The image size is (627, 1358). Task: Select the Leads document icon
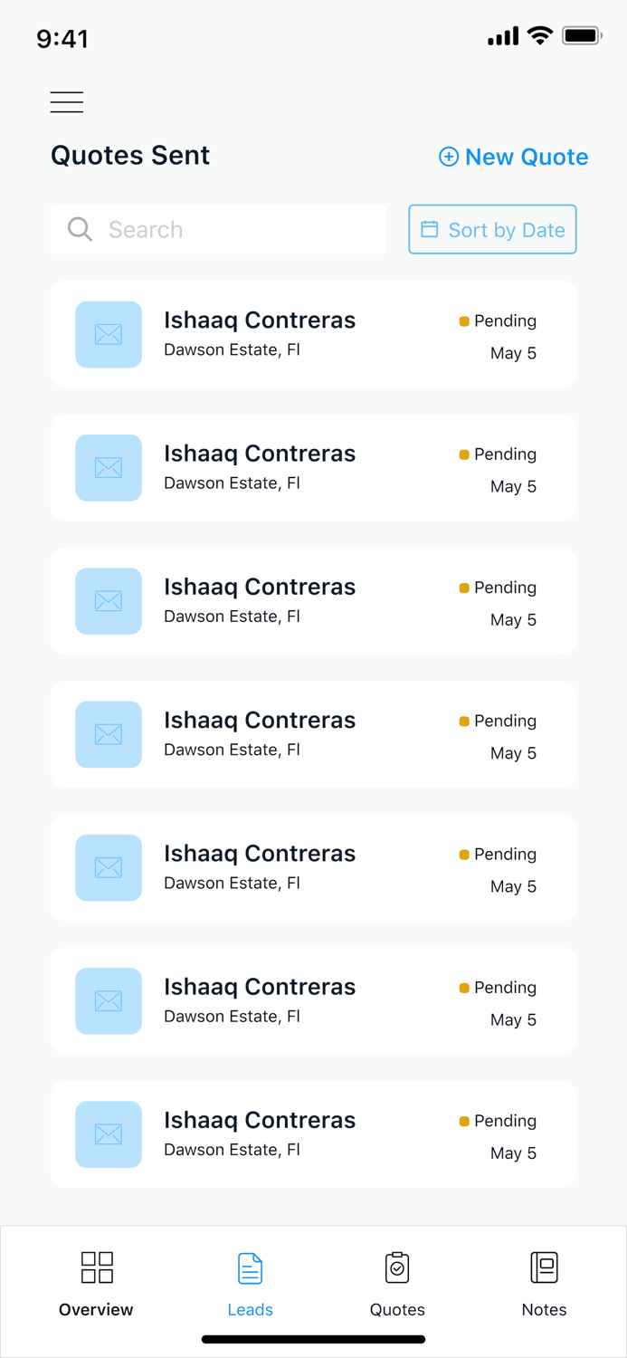(251, 1267)
